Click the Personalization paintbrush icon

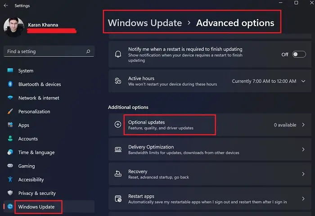coord(10,111)
